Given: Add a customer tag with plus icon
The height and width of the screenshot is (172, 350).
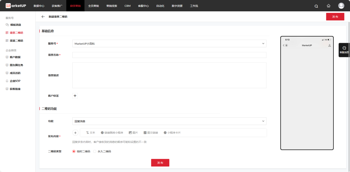Looking at the screenshot, I should (75, 96).
